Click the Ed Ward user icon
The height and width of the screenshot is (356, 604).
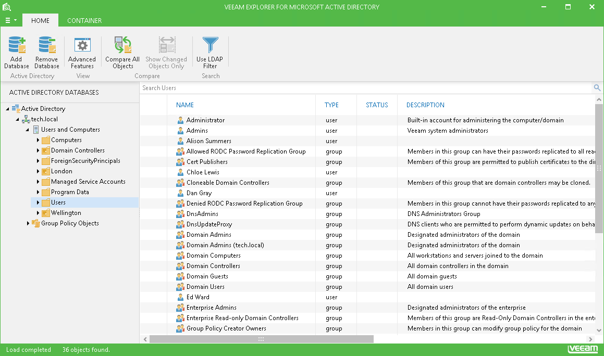[x=180, y=297]
